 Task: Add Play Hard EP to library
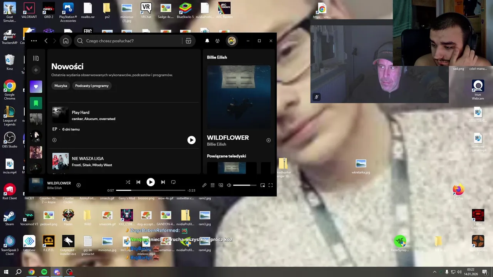(54, 140)
